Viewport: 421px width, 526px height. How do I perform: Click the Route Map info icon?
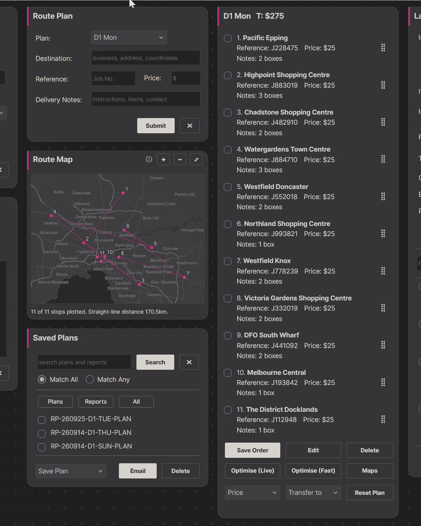point(149,159)
